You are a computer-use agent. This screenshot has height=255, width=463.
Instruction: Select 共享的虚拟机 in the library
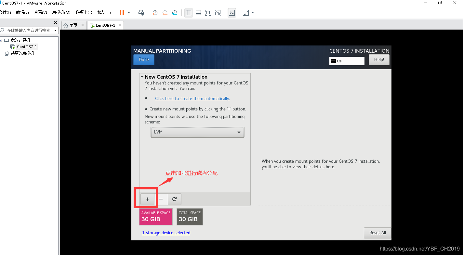point(22,53)
